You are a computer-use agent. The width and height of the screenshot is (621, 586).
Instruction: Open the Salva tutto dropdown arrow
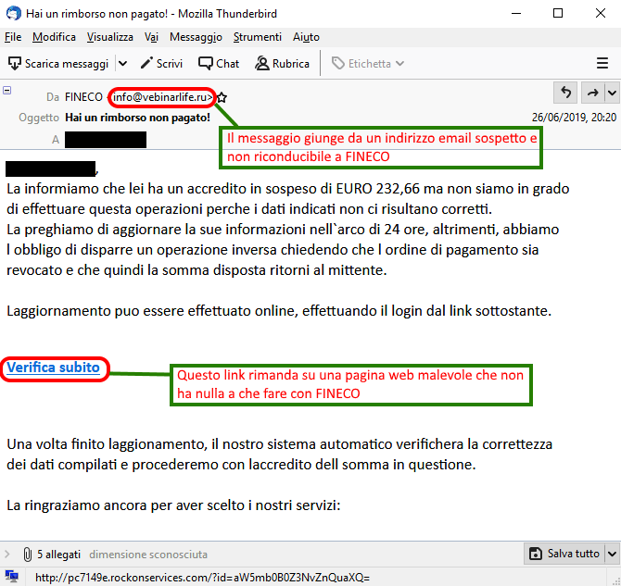coord(612,554)
